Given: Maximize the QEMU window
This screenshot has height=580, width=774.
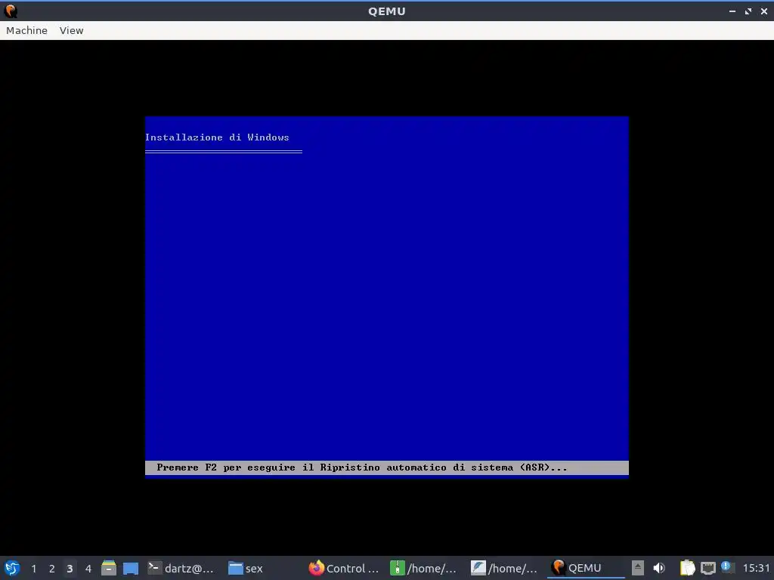Looking at the screenshot, I should 748,11.
